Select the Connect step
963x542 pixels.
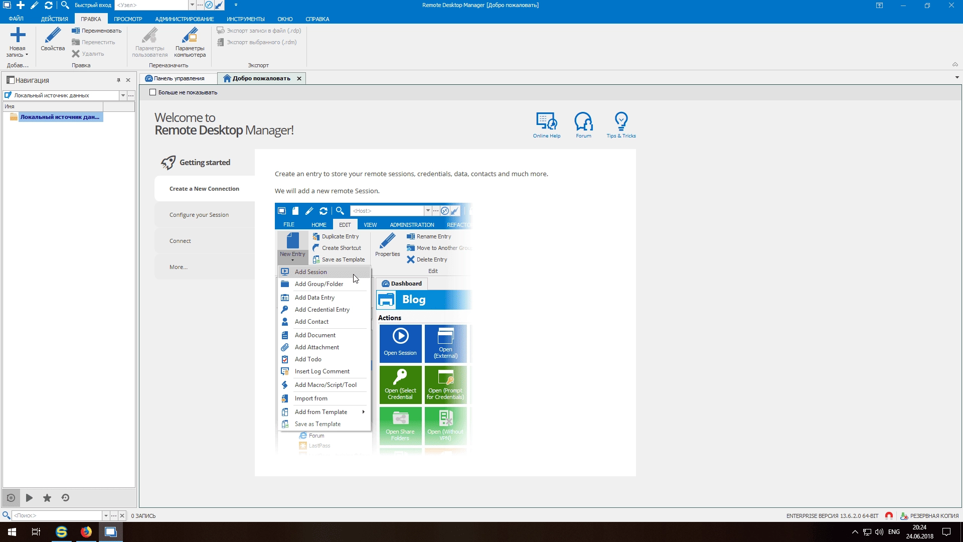click(205, 241)
